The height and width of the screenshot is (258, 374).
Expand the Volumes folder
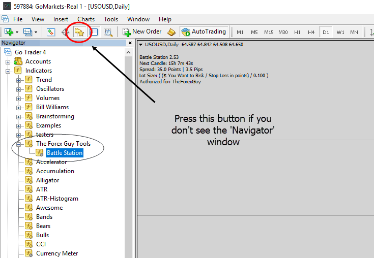(x=18, y=99)
